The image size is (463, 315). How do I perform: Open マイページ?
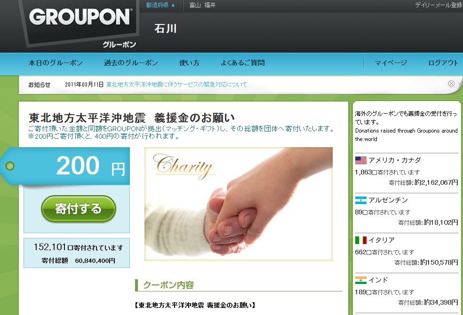pyautogui.click(x=391, y=63)
